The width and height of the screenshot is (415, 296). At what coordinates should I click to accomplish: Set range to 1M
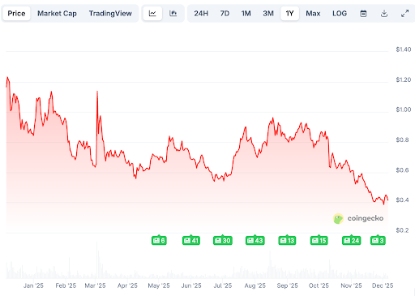(x=246, y=13)
